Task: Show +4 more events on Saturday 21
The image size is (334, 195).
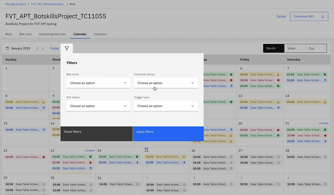Action: [323, 123]
